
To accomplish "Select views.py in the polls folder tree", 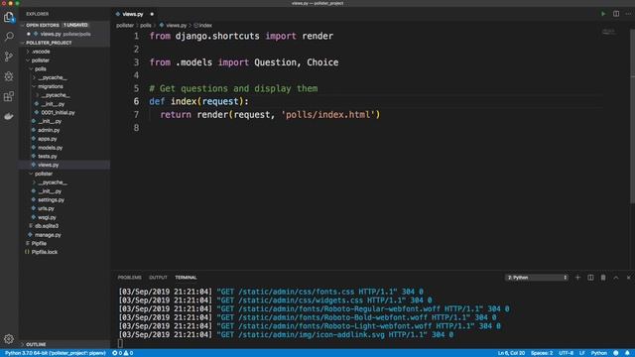I will (x=49, y=165).
